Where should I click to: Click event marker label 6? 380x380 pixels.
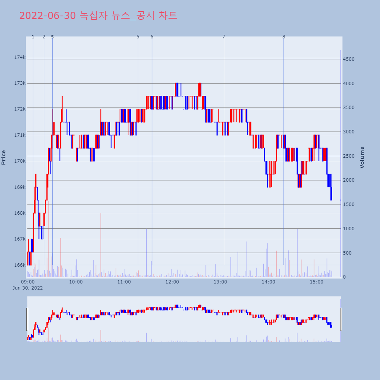152,37
